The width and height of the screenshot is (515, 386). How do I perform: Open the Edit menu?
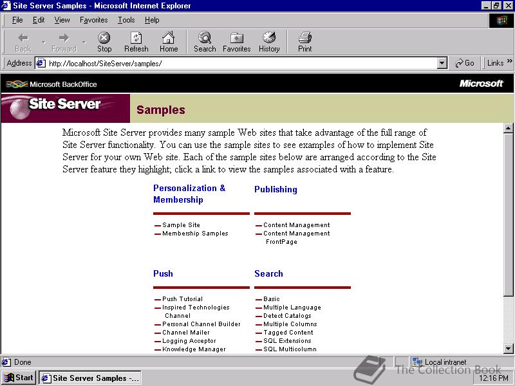click(39, 20)
